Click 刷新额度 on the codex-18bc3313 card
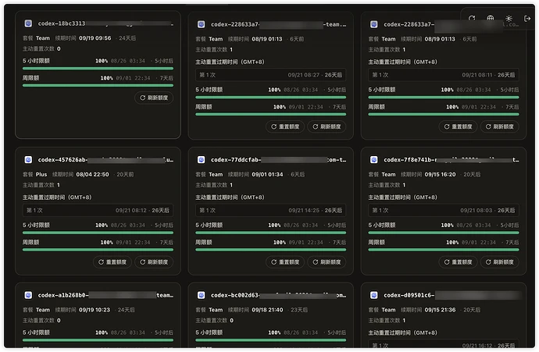This screenshot has height=352, width=539. (x=154, y=98)
